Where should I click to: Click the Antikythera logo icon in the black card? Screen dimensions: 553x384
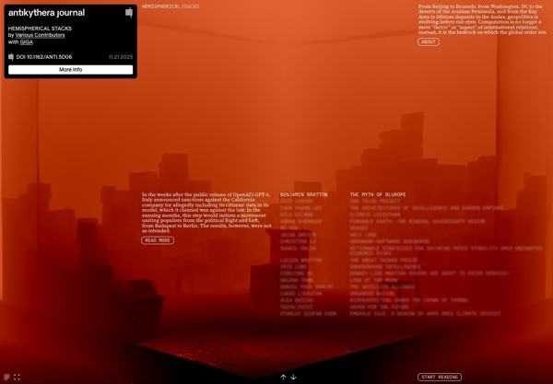129,13
